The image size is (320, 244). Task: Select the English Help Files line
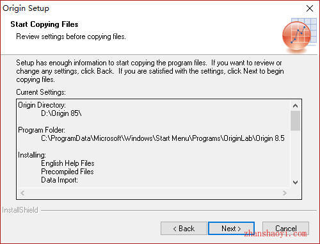coord(68,163)
